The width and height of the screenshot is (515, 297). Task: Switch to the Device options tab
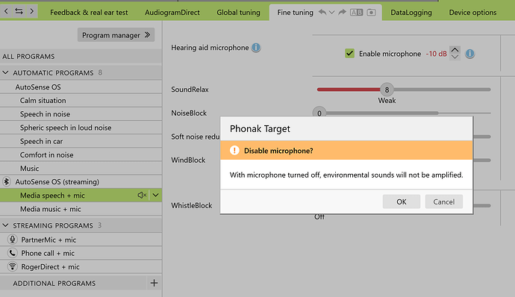point(472,13)
